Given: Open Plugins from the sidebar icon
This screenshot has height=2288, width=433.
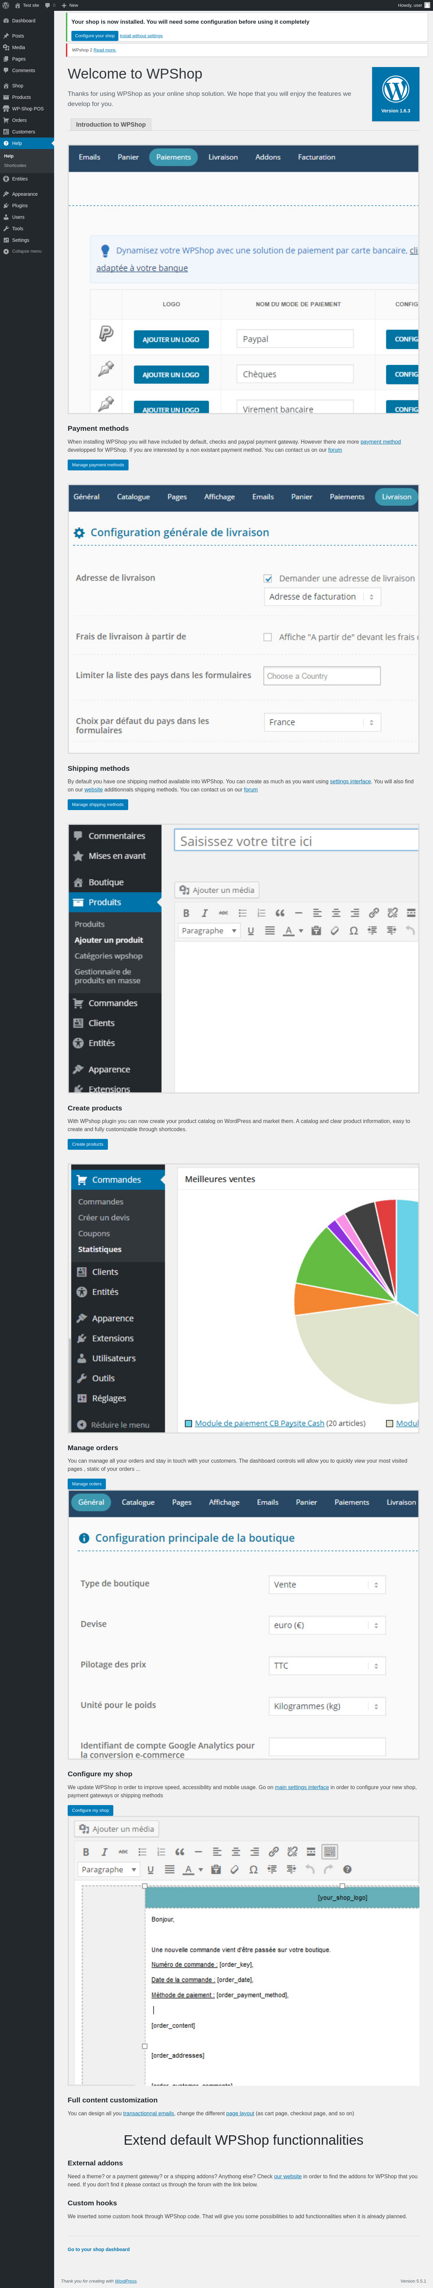Looking at the screenshot, I should (x=6, y=205).
